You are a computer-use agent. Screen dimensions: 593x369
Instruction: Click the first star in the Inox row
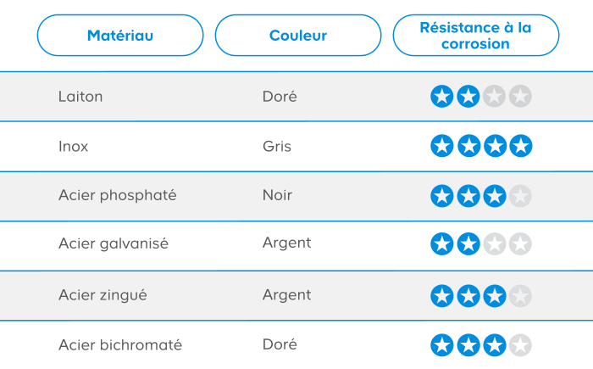tap(441, 147)
